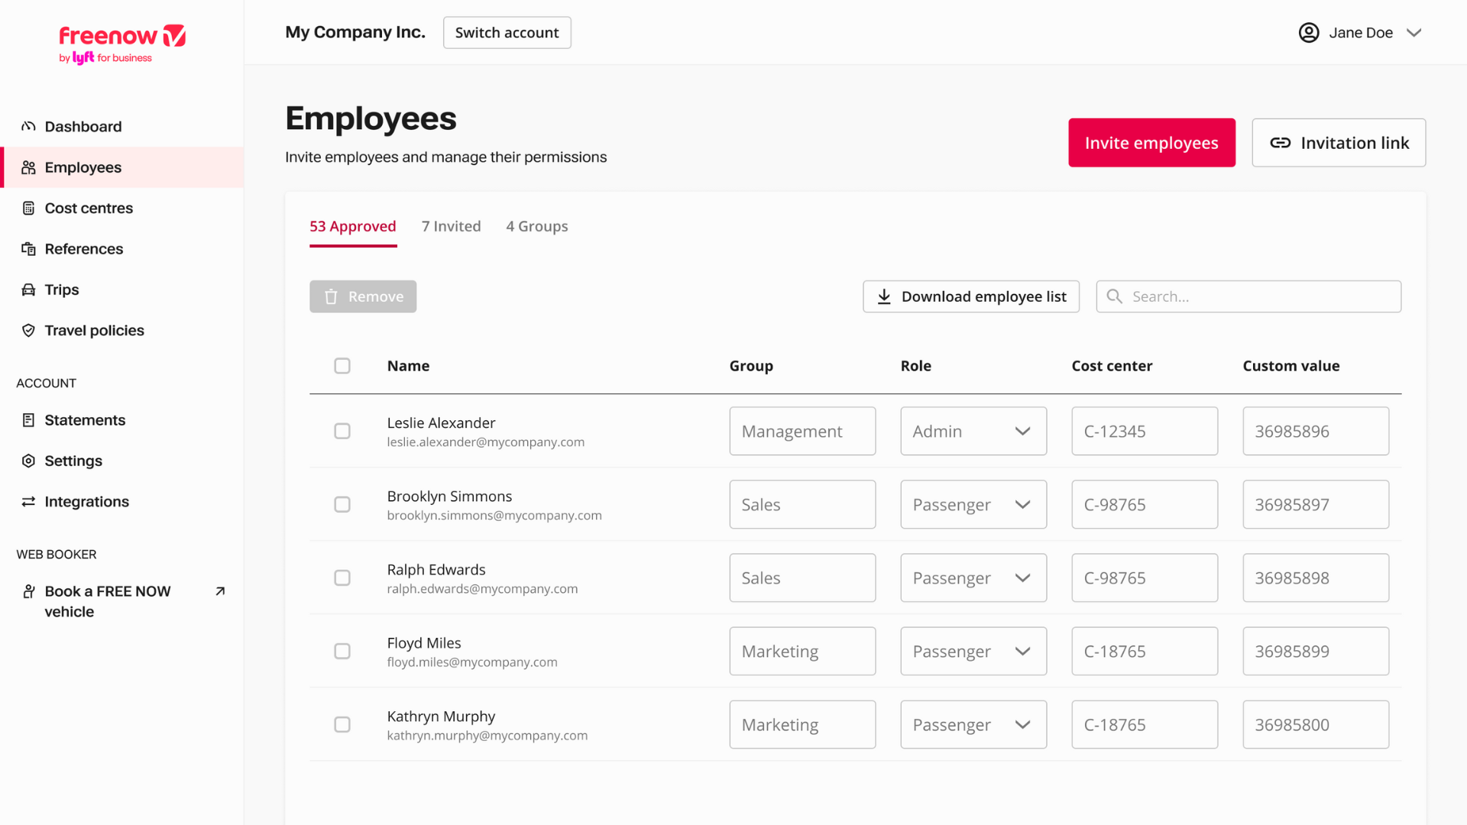Expand Brooklyn Simmons' Passenger role dropdown
The height and width of the screenshot is (825, 1467).
click(x=973, y=504)
